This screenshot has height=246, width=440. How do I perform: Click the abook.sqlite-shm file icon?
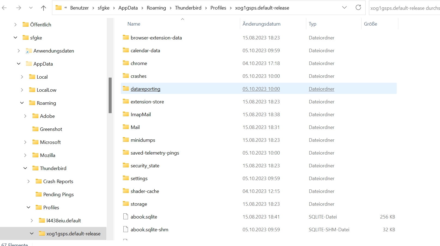pyautogui.click(x=126, y=229)
